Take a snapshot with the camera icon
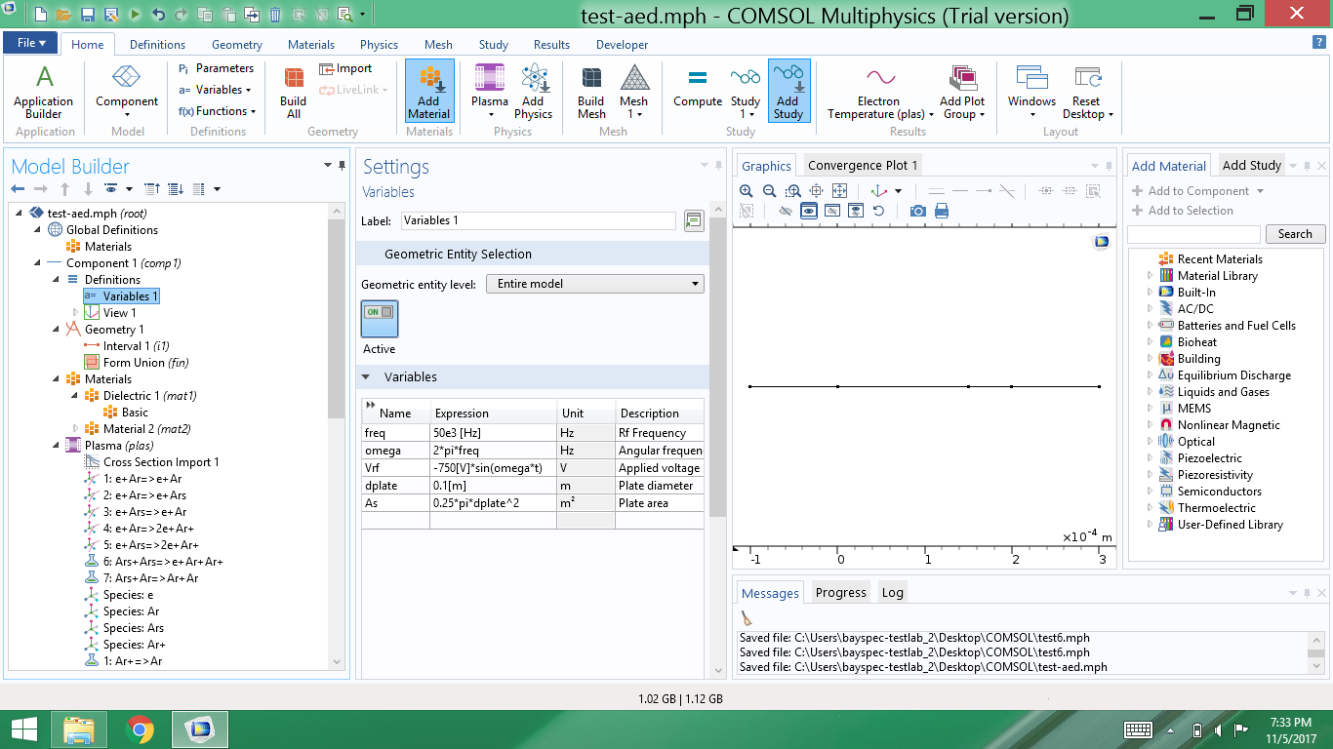The height and width of the screenshot is (749, 1333). click(918, 211)
